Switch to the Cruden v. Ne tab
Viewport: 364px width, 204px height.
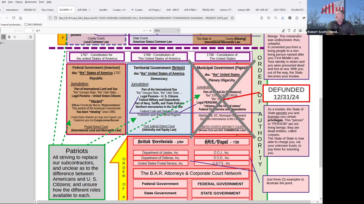click(x=119, y=10)
